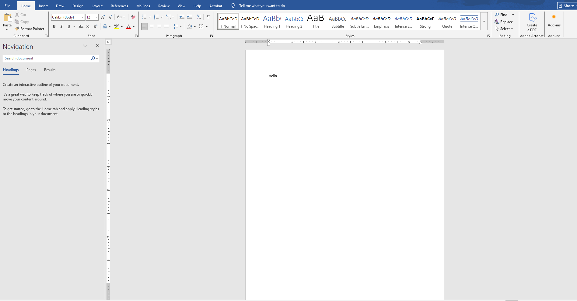Toggle Italic formatting
This screenshot has height=301, width=577.
point(61,26)
